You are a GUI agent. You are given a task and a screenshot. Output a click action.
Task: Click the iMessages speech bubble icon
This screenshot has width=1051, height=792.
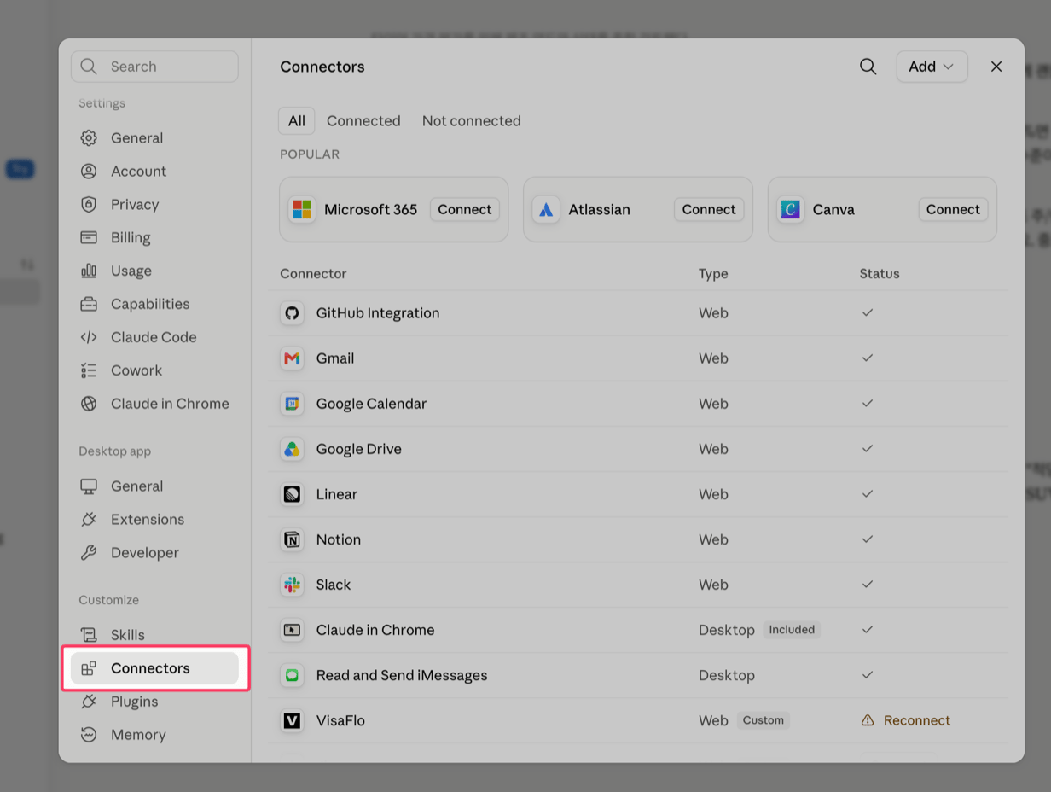click(x=292, y=675)
